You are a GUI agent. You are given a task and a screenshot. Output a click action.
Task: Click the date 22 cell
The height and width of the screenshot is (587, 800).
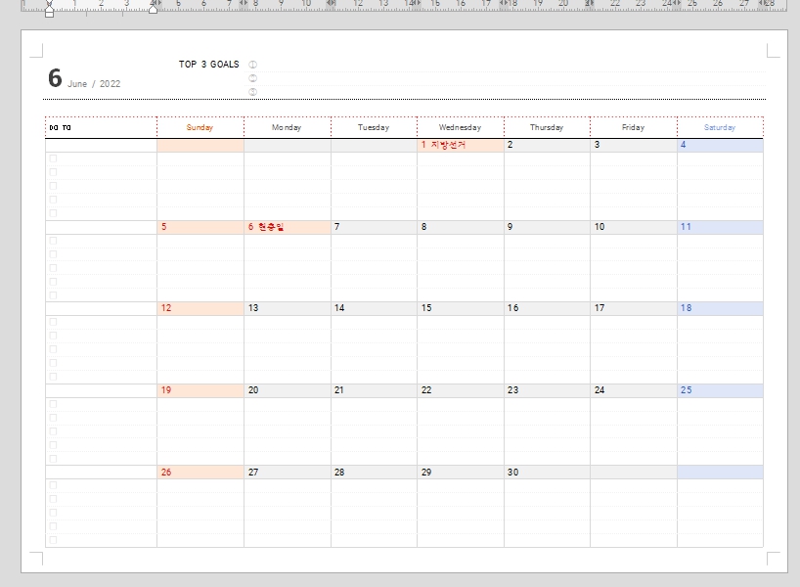coord(461,390)
